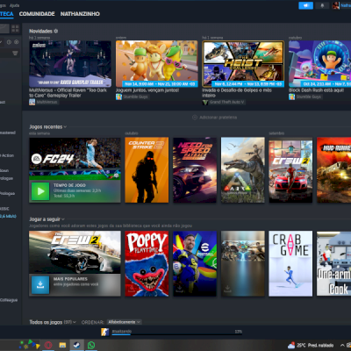The width and height of the screenshot is (351, 351).
Task: Open the Todos os jogos shelf dropdown
Action: point(75,322)
